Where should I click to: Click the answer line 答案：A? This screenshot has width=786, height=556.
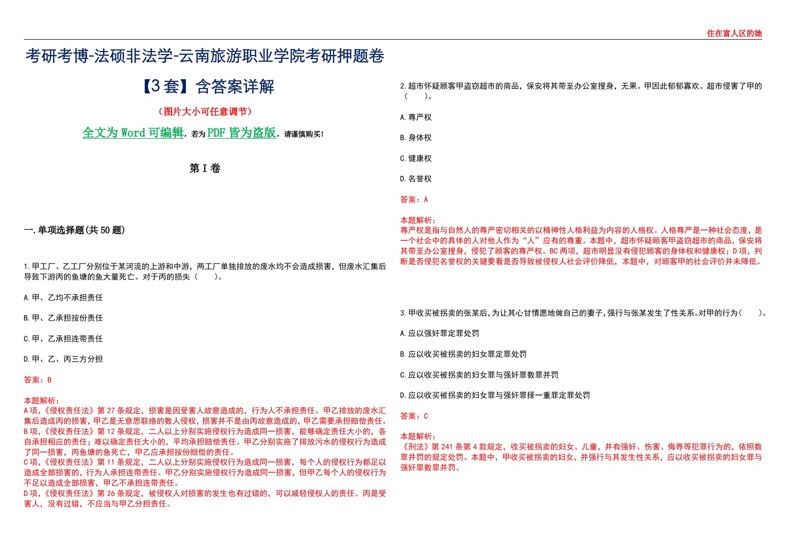[x=414, y=199]
